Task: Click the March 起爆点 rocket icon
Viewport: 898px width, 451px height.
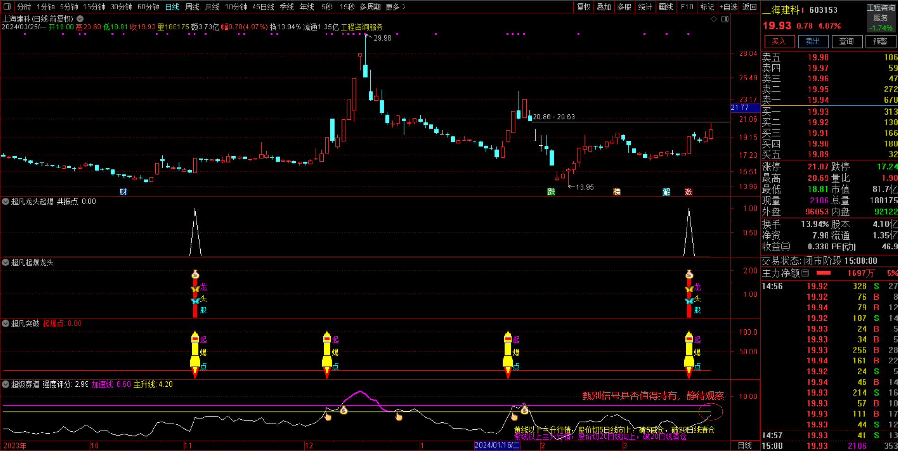Action: 689,354
